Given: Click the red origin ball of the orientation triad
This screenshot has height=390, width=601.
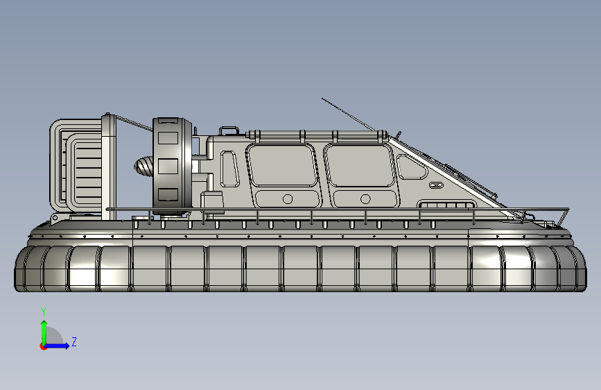Looking at the screenshot, I should 43,346.
